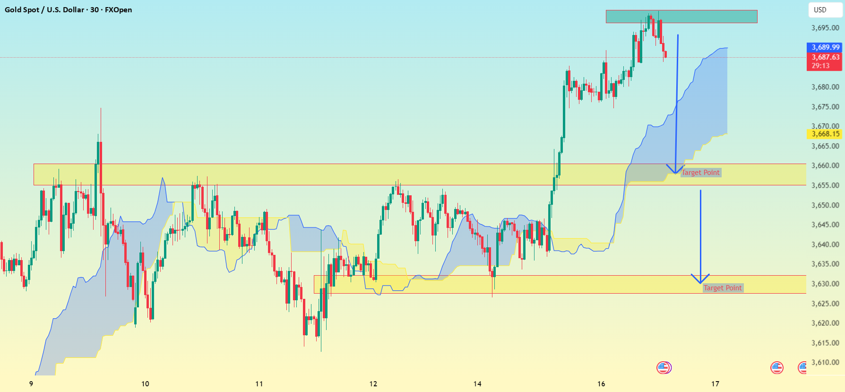Viewport: 845px width, 392px height.
Task: Click the complete US flag event icon after date 17
Action: pos(777,367)
